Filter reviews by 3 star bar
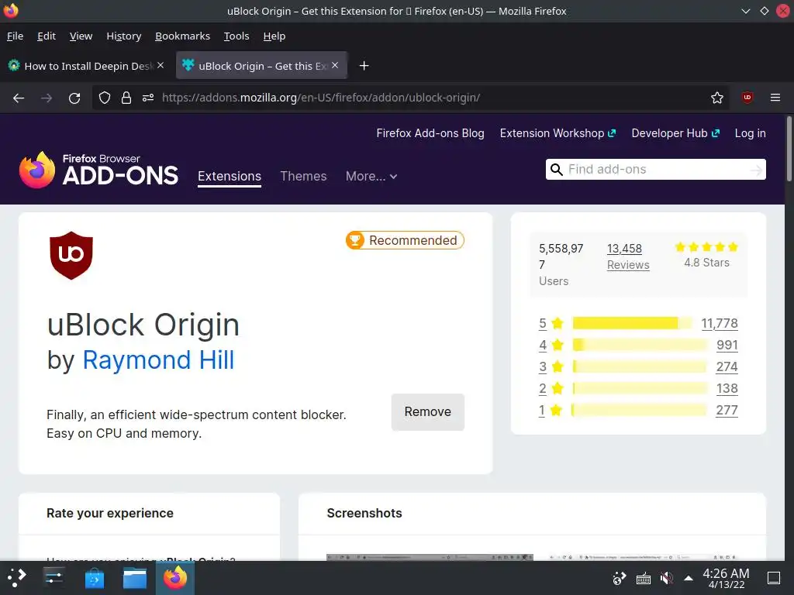Screen dimensions: 794x595 pyautogui.click(x=640, y=366)
